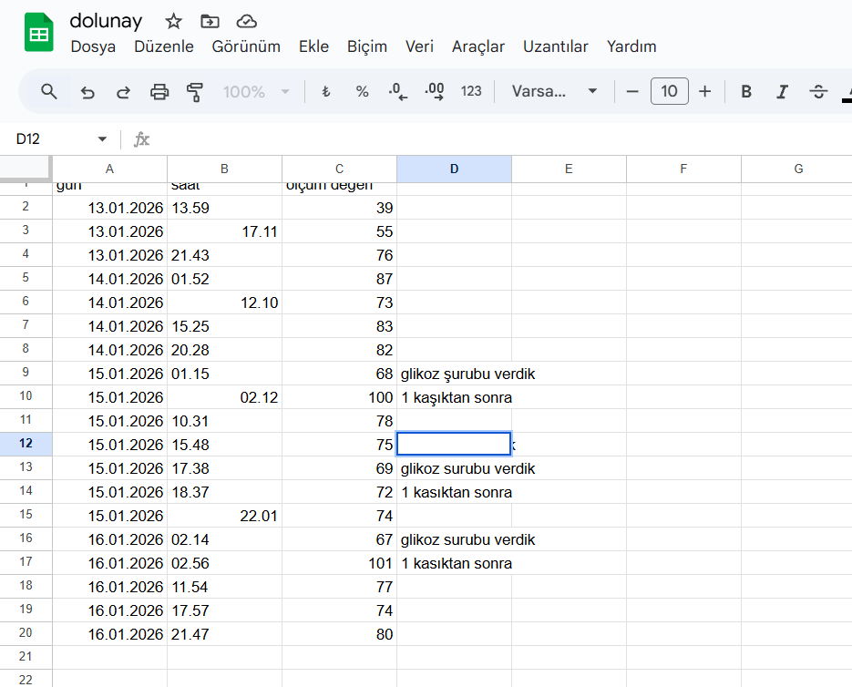
Task: Open the zoom 100% dropdown
Action: pos(256,91)
